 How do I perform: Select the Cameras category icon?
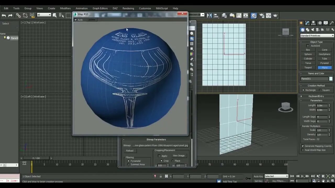[x=317, y=30]
